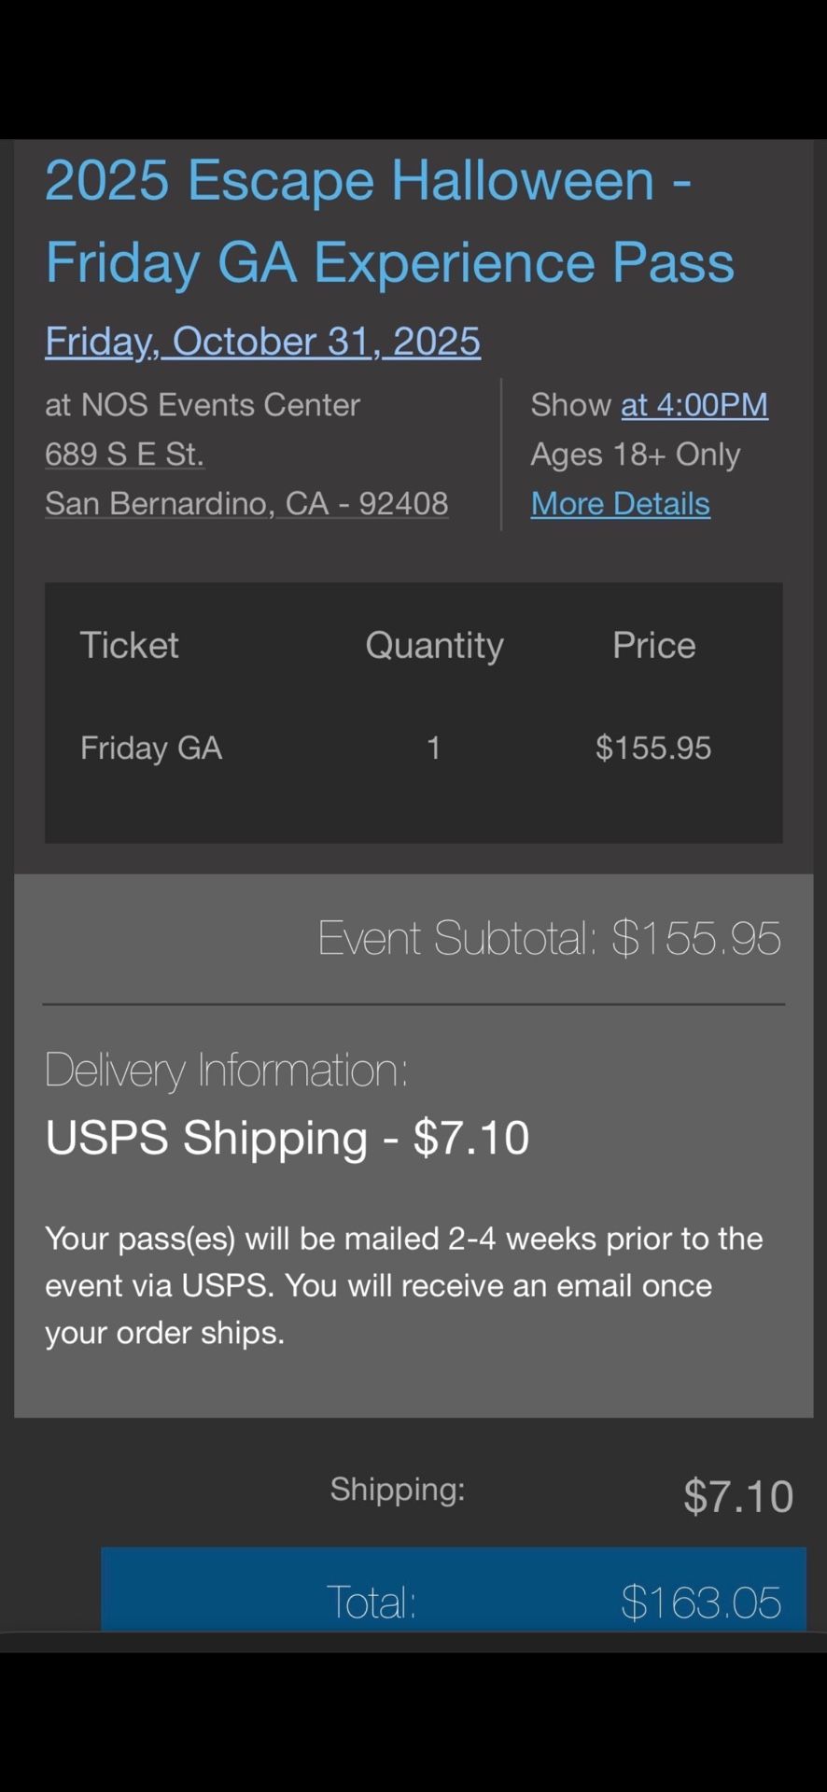Click the Price column header
The width and height of the screenshot is (827, 1792).
[653, 646]
